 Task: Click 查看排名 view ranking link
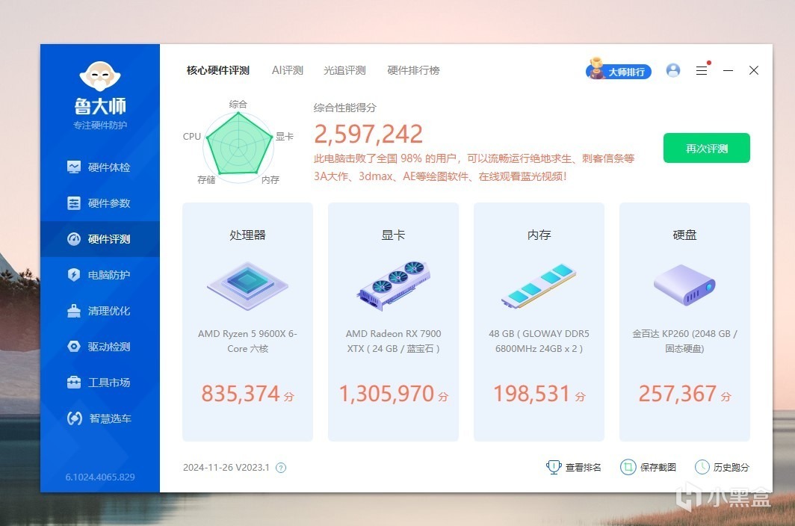click(x=573, y=467)
